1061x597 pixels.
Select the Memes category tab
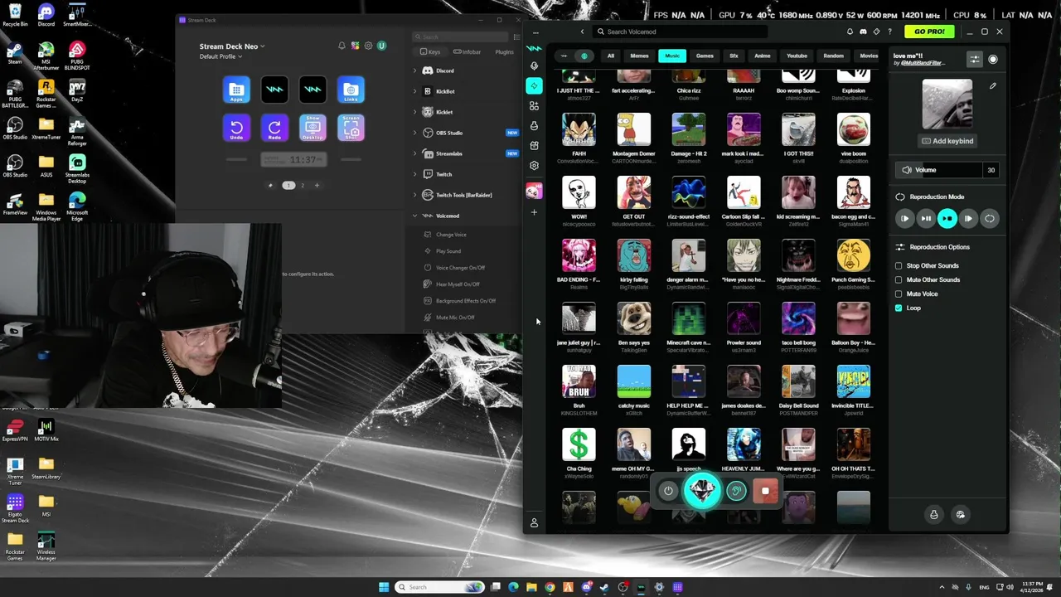639,56
